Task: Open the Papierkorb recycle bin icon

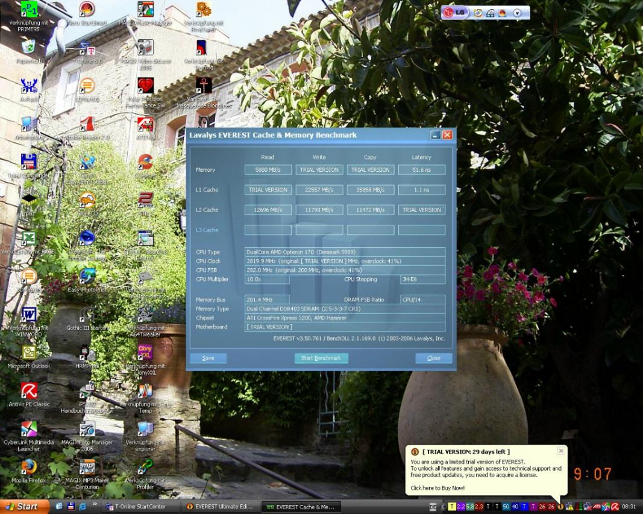Action: 28,48
